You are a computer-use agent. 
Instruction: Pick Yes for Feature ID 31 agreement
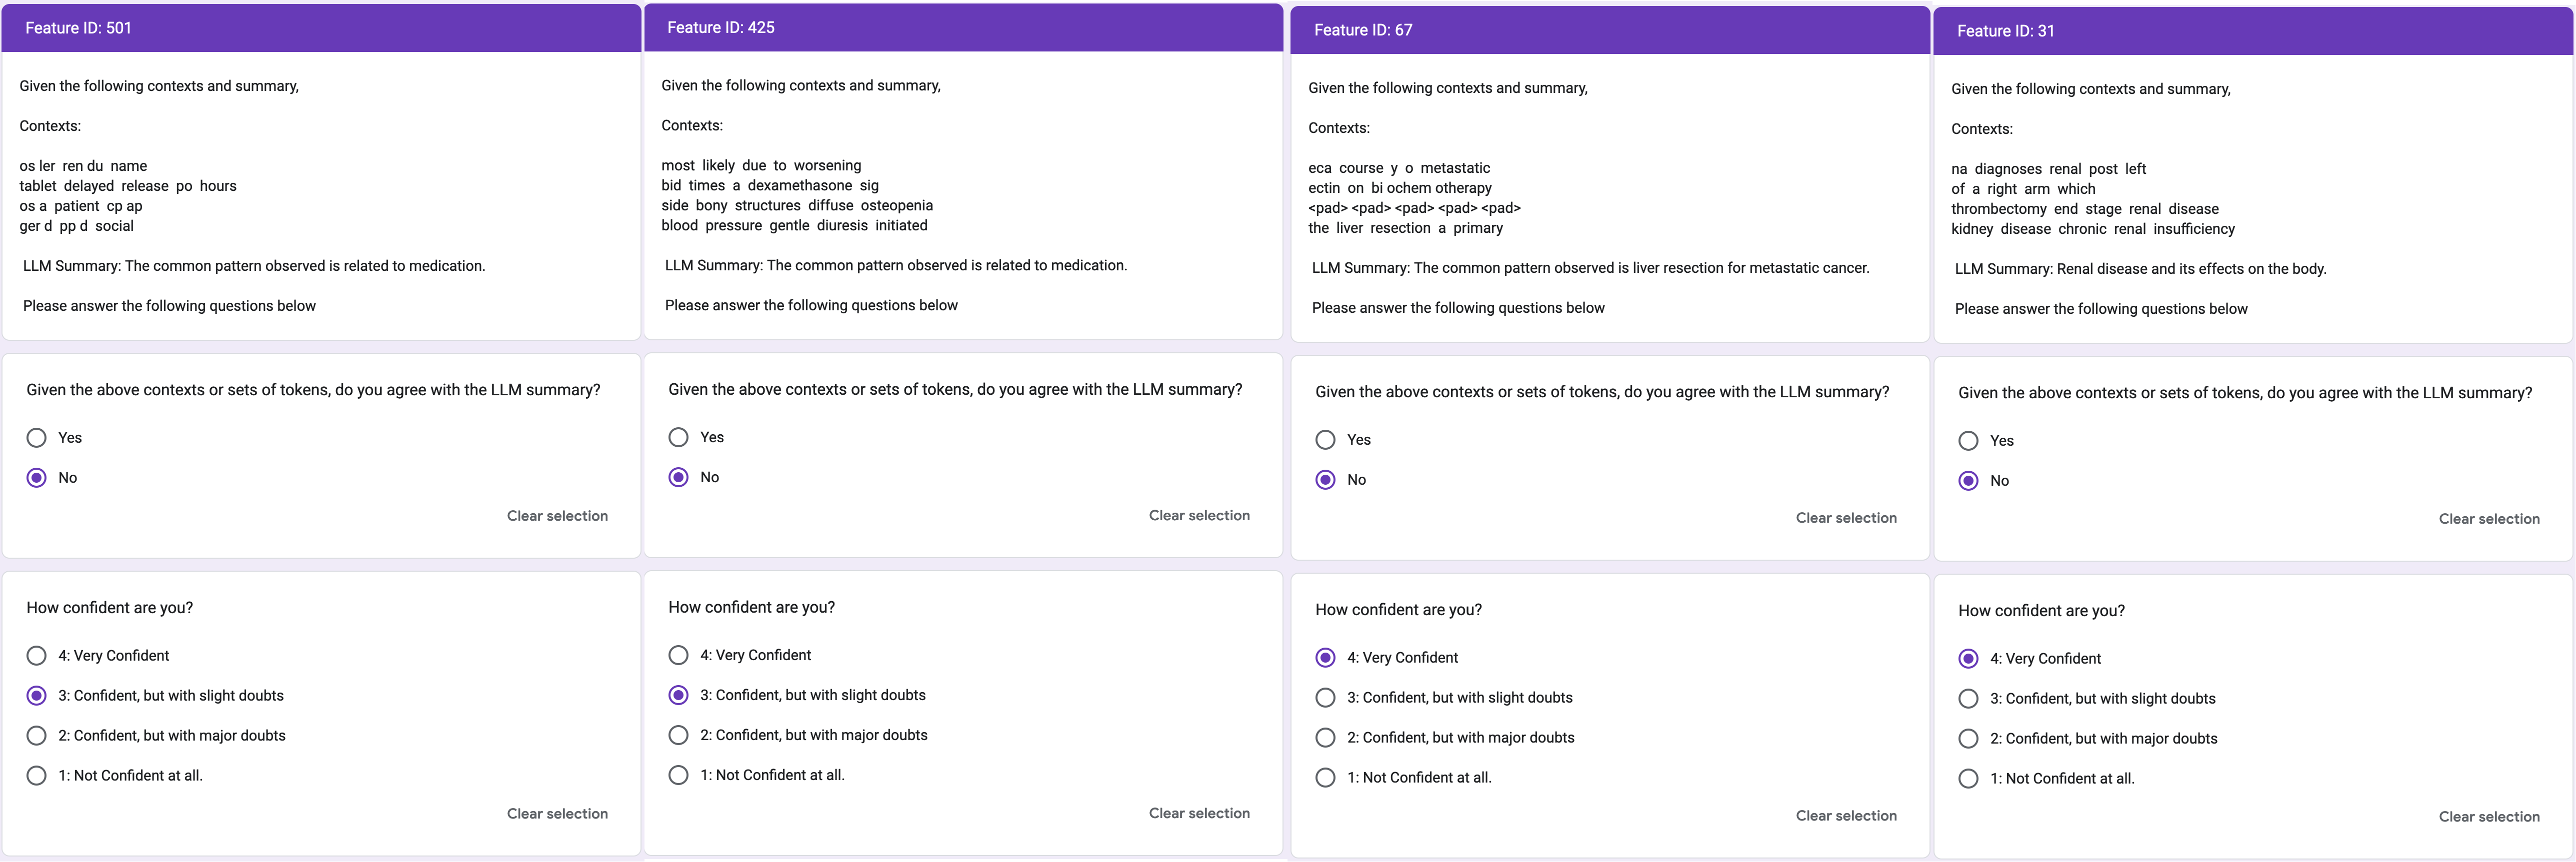point(1969,441)
